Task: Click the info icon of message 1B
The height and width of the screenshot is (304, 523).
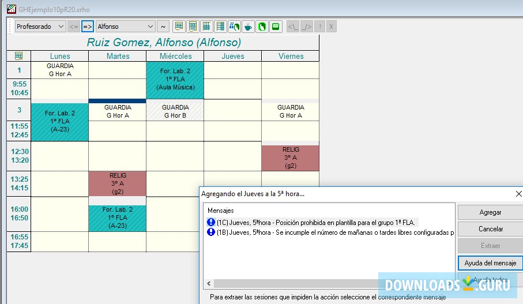Action: [x=211, y=232]
